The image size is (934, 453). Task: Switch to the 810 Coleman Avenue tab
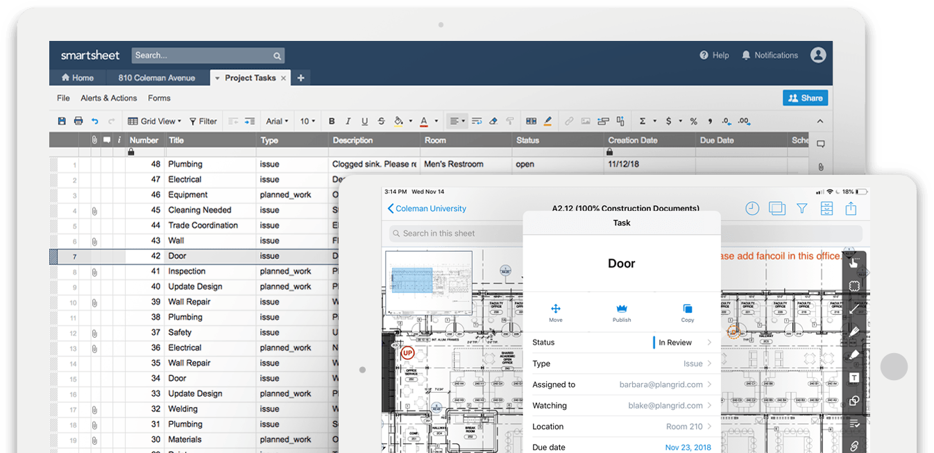158,77
